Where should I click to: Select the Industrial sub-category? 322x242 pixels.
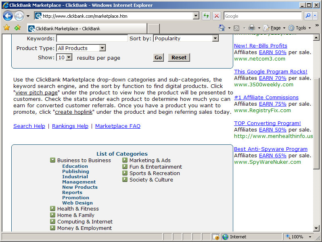(x=75, y=177)
